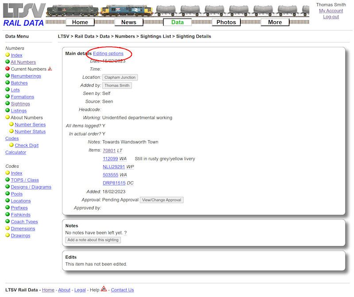The width and height of the screenshot is (354, 297).
Task: Click the yellow dot beside Number Series
Action: coord(12,124)
